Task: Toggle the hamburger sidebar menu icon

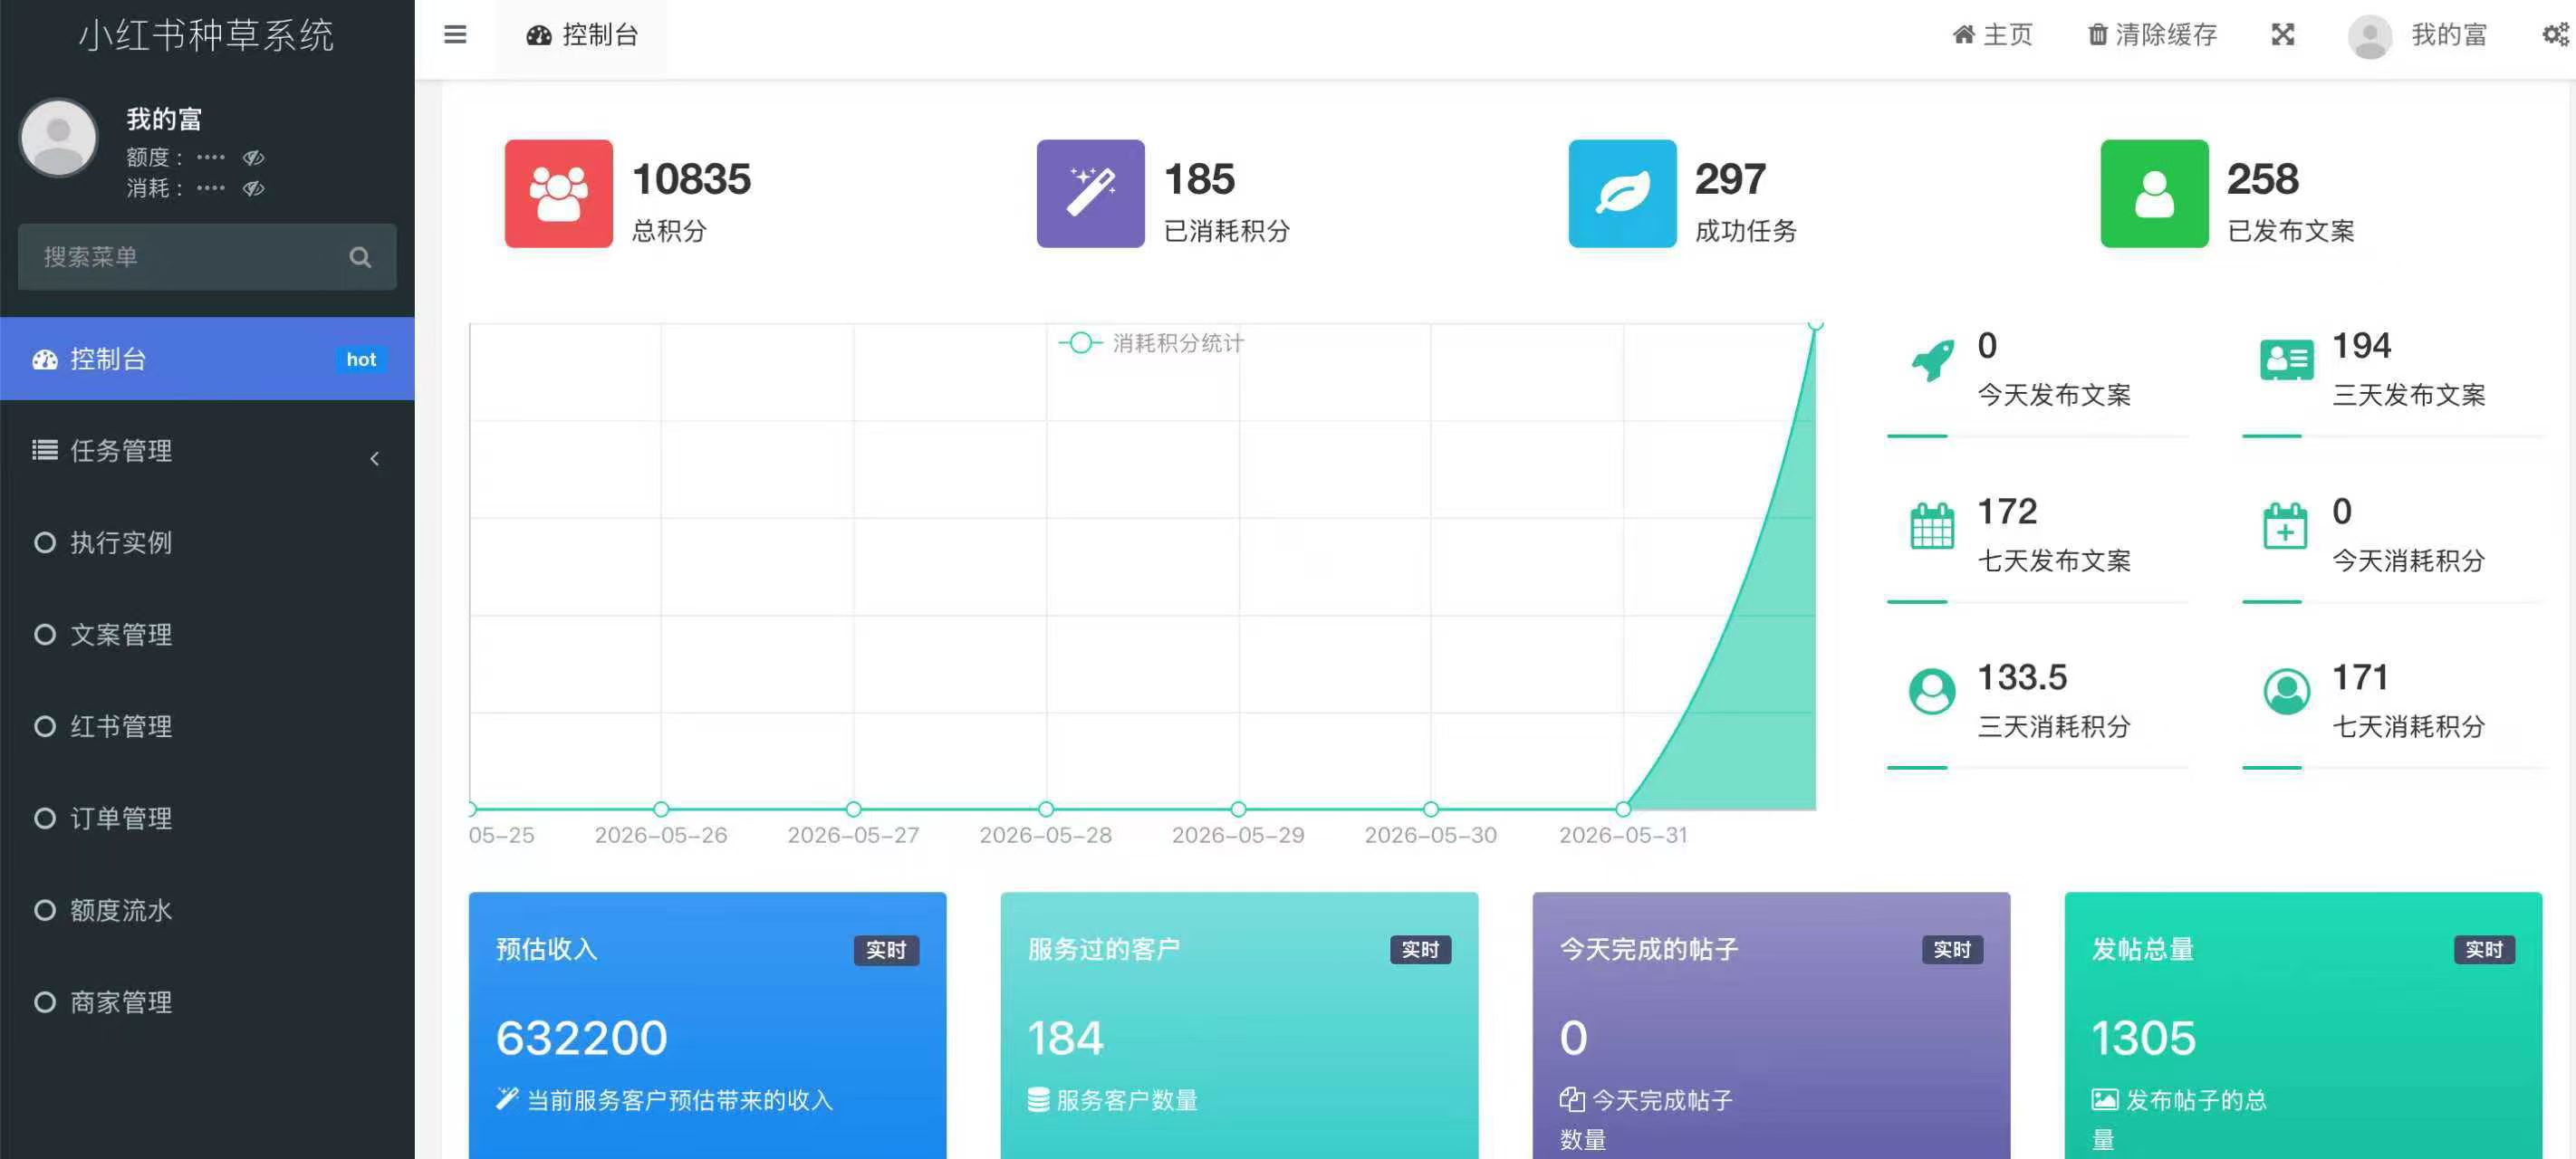Action: click(x=455, y=35)
